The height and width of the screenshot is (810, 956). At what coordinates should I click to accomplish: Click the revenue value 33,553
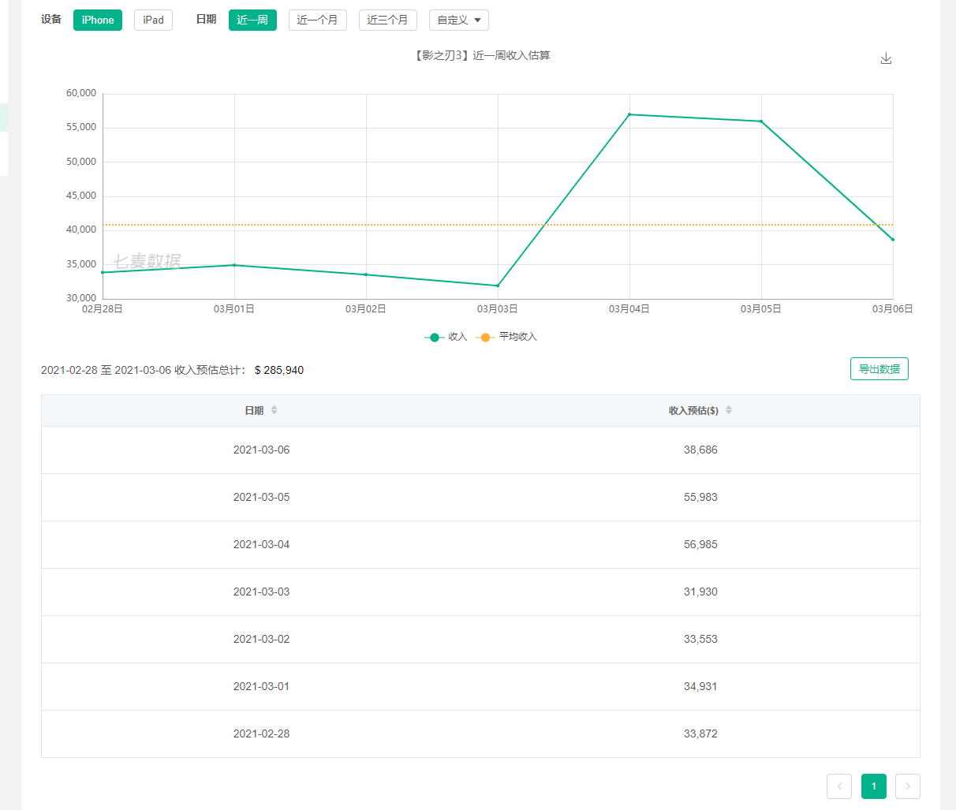click(700, 639)
